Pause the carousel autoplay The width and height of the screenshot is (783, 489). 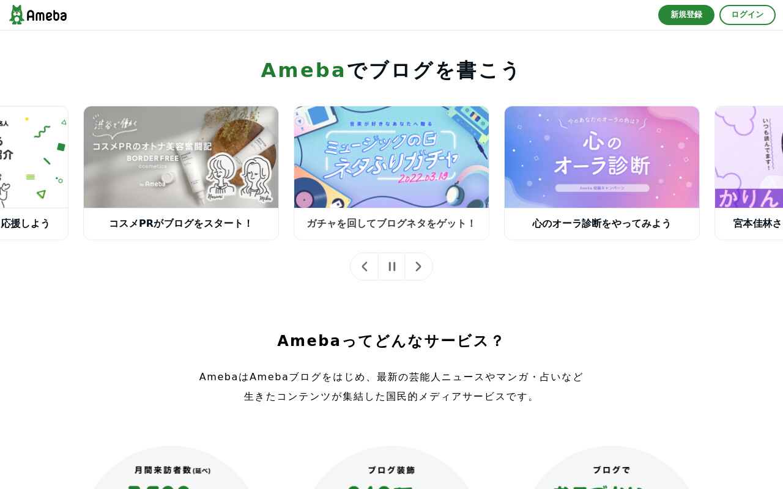pos(392,267)
